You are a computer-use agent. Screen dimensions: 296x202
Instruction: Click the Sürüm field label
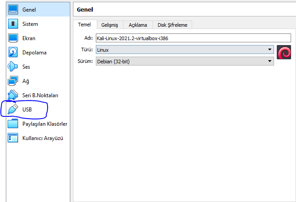point(86,62)
